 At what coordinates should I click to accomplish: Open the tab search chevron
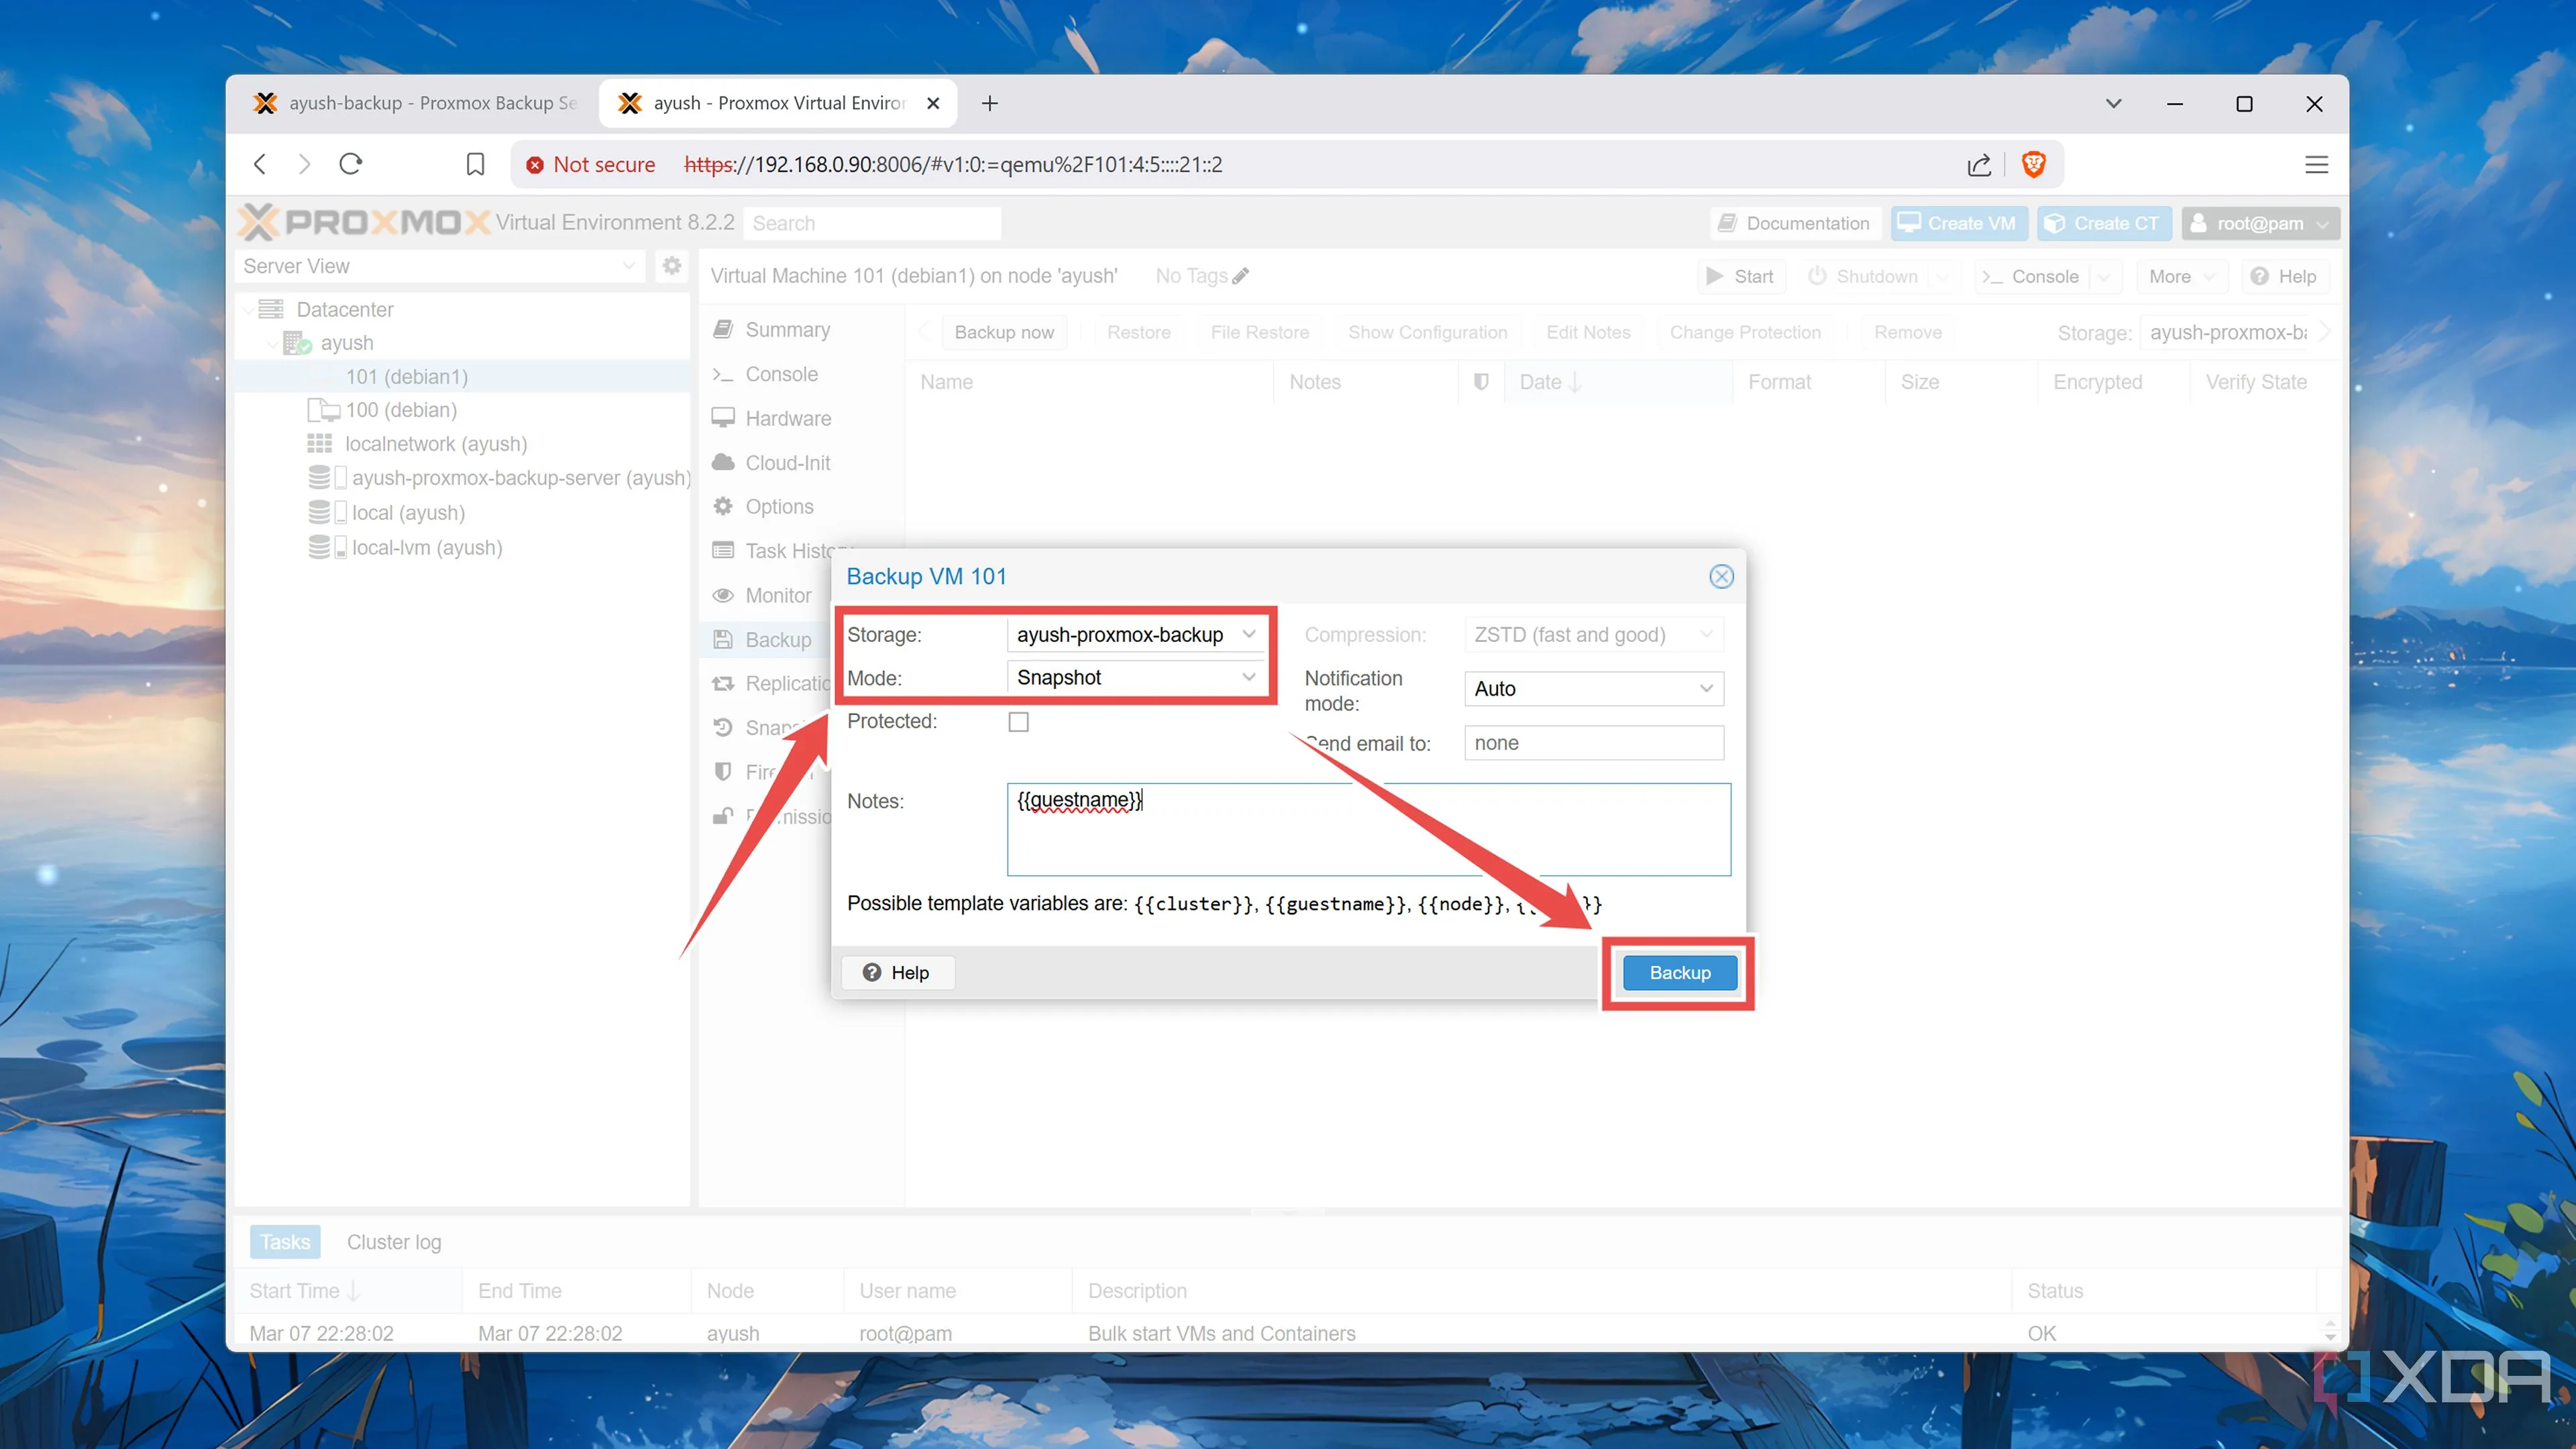click(x=2113, y=103)
